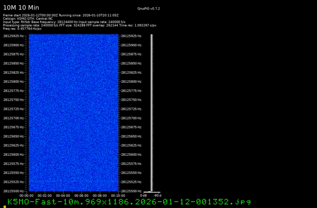
Task: Click the green K5MO-Fast-10m filename caption
Action: point(129,202)
